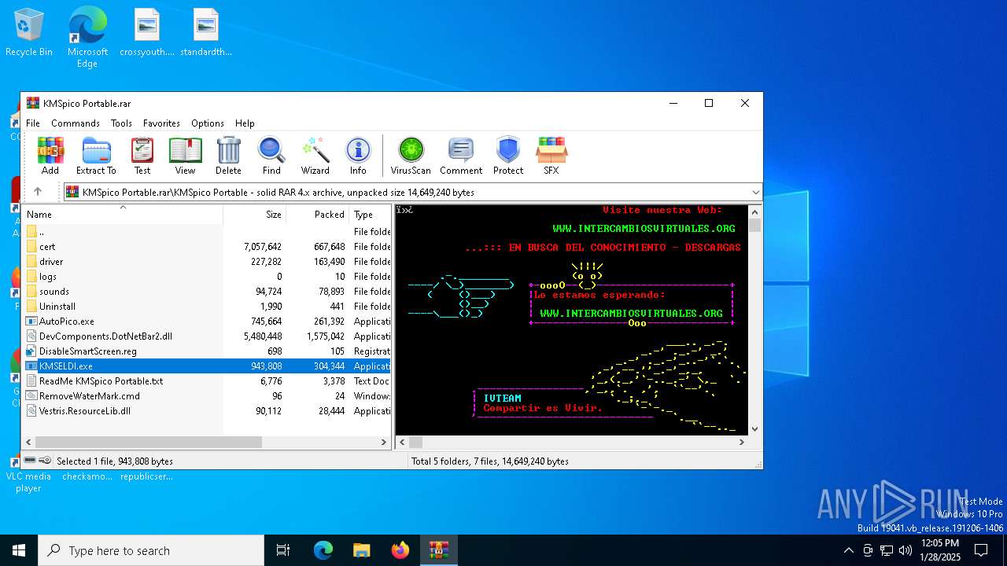Click the comment pane horizontal scrollbar
The image size is (1007, 566).
(x=415, y=443)
